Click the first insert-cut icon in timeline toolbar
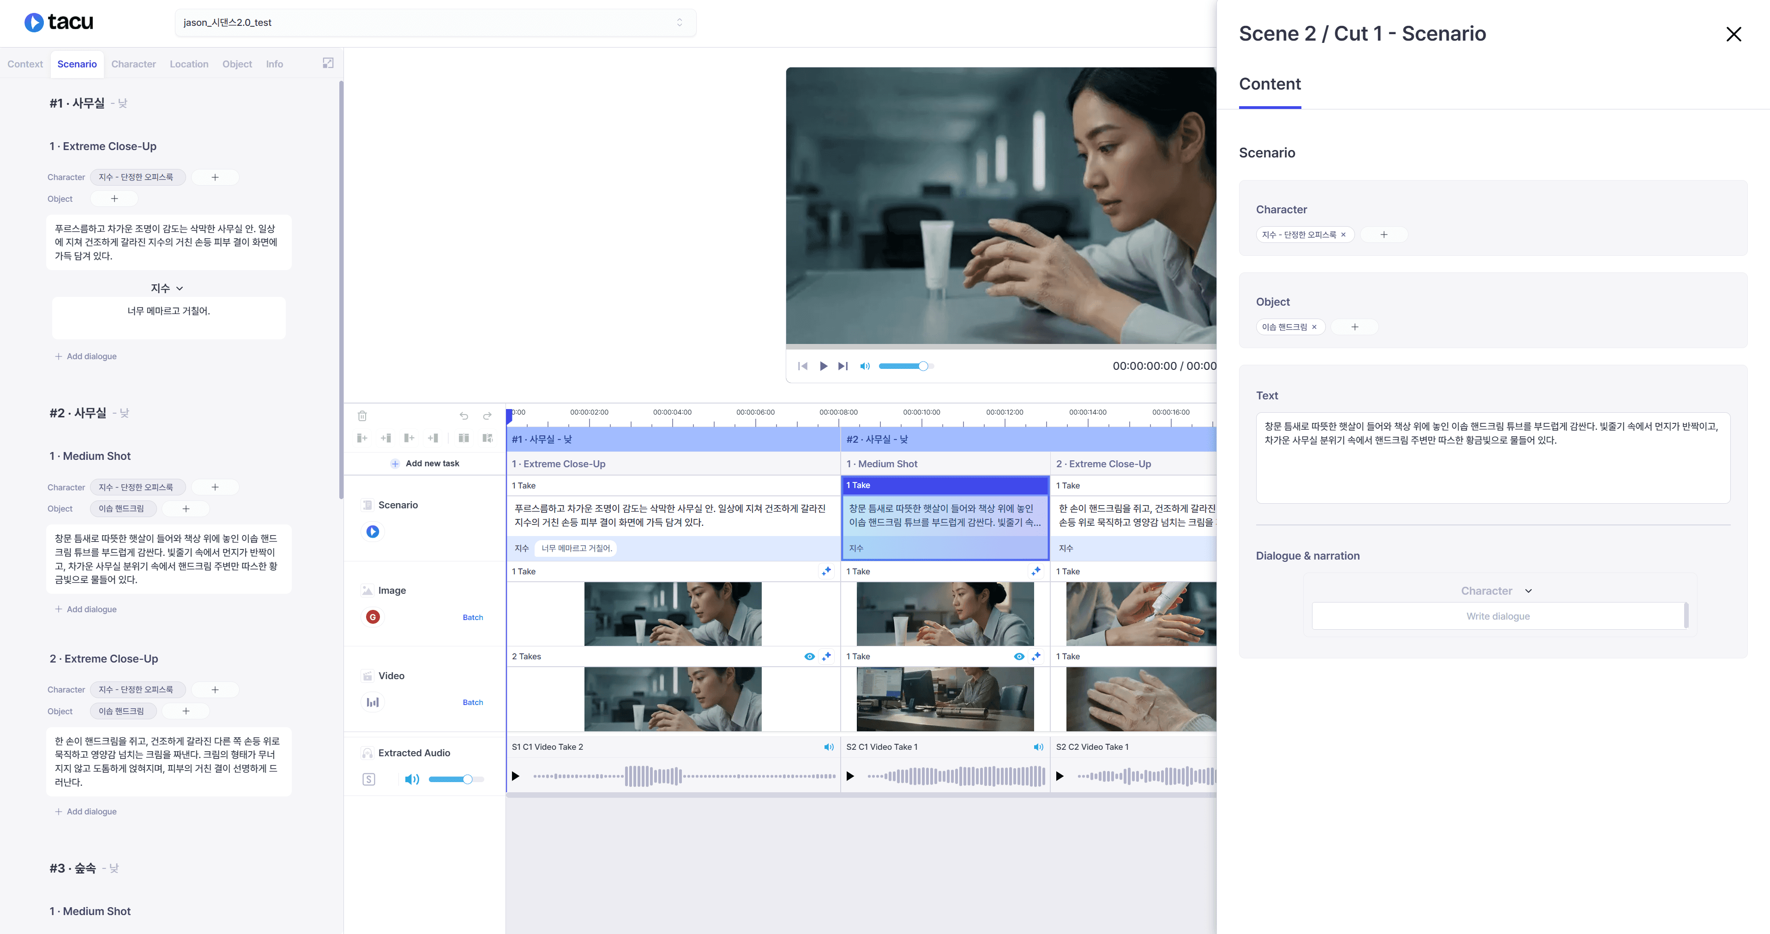 [x=362, y=438]
